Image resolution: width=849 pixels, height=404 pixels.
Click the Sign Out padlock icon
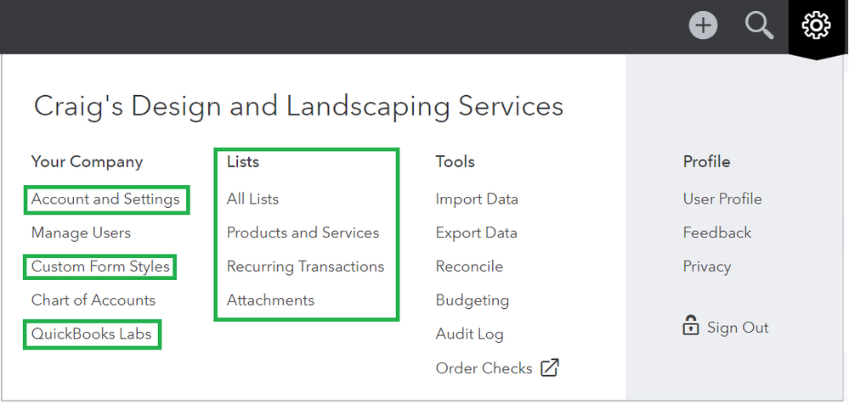pyautogui.click(x=690, y=326)
